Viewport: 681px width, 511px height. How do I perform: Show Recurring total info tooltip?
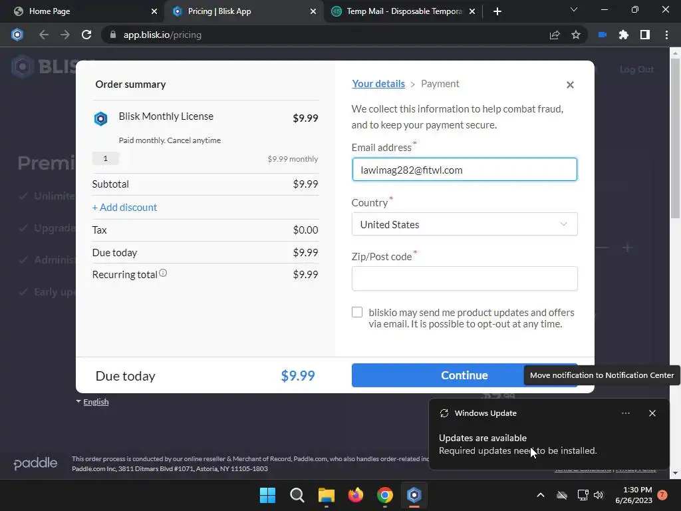(163, 273)
